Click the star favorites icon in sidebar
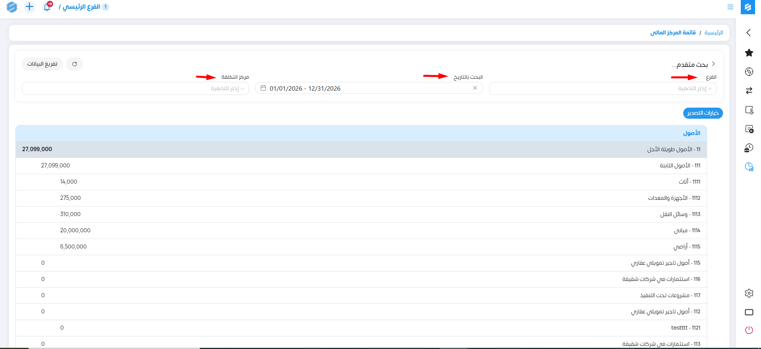761x349 pixels. point(749,53)
